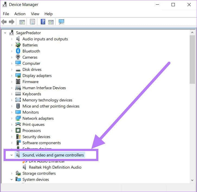Click the Mice and pointing devices icon
Viewport: 197px width, 192px height.
click(x=18, y=106)
